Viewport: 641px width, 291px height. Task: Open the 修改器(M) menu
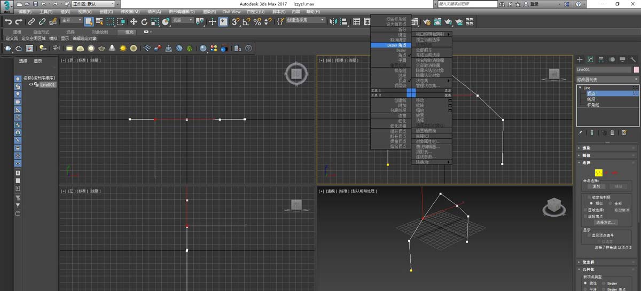[x=130, y=11]
